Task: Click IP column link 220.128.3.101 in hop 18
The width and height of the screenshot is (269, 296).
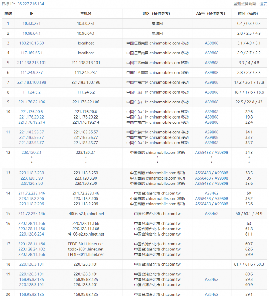Action: click(x=32, y=264)
